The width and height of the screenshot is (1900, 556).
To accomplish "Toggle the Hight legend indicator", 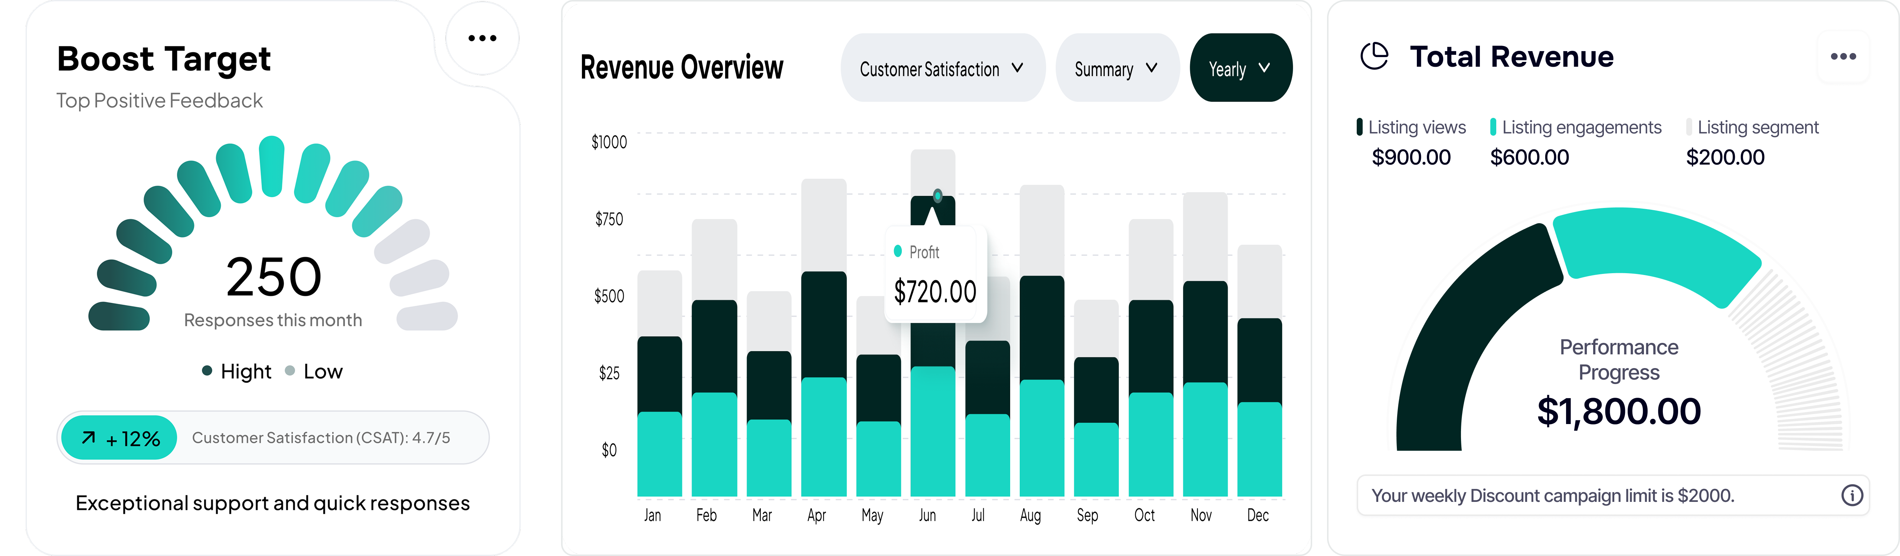I will (207, 370).
